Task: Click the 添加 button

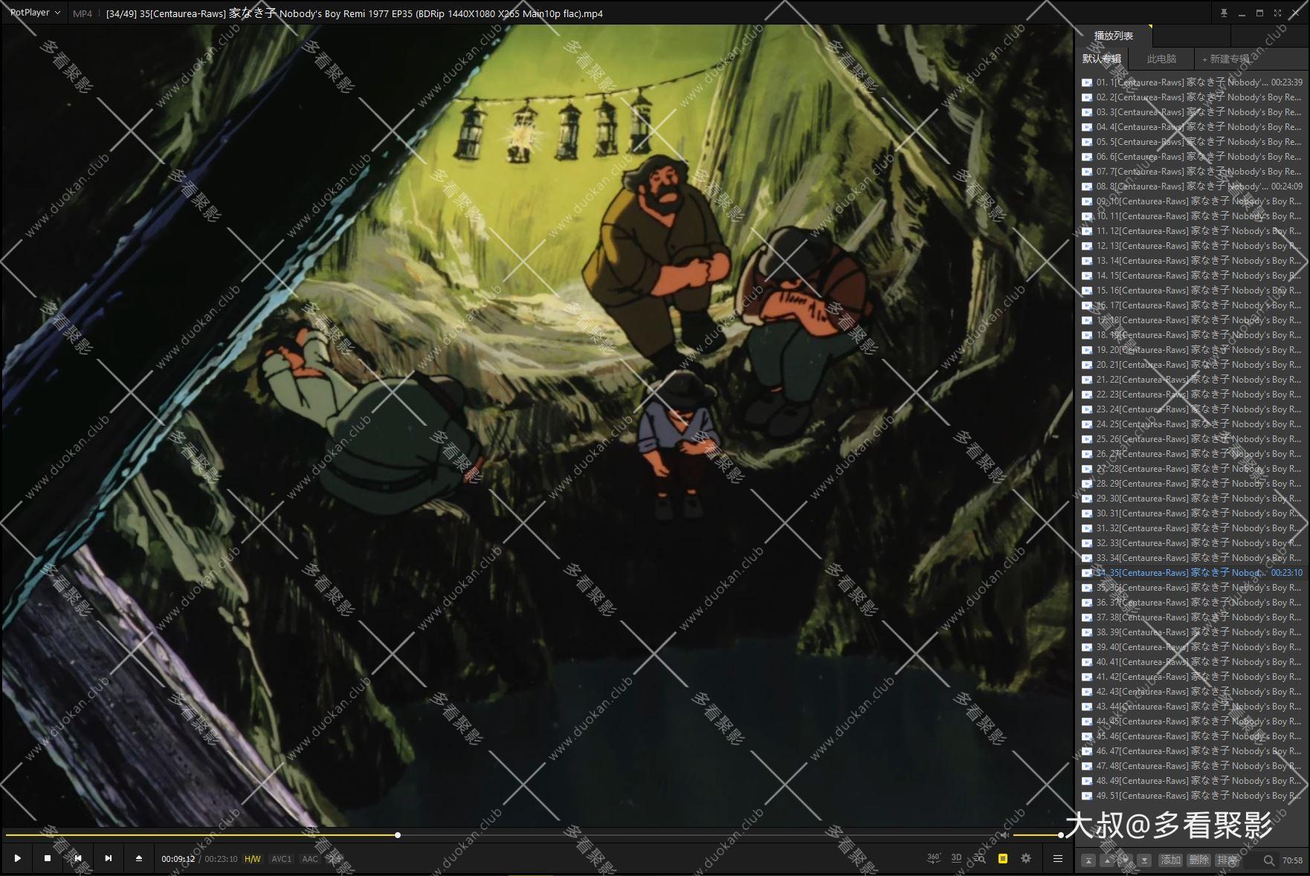Action: (1171, 860)
